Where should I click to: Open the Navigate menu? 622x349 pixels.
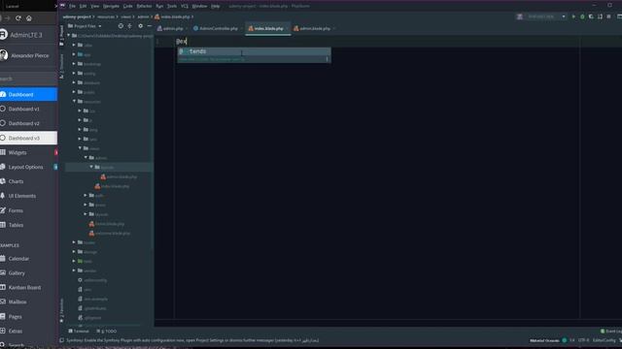click(111, 6)
